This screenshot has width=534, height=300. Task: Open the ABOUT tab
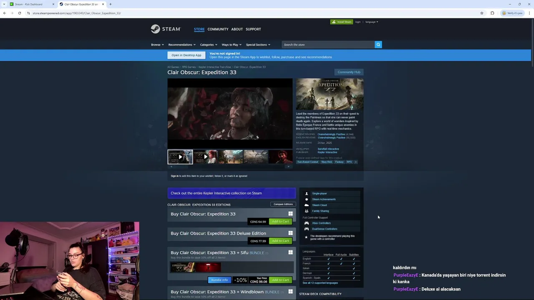237,29
